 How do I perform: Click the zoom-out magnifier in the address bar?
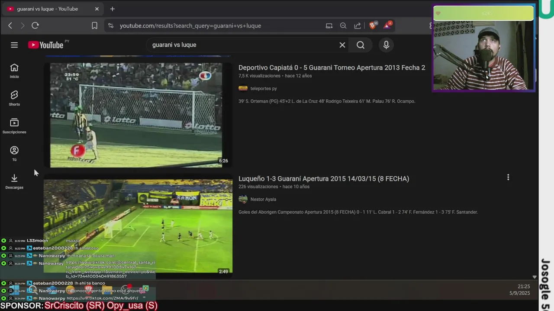[x=343, y=25]
